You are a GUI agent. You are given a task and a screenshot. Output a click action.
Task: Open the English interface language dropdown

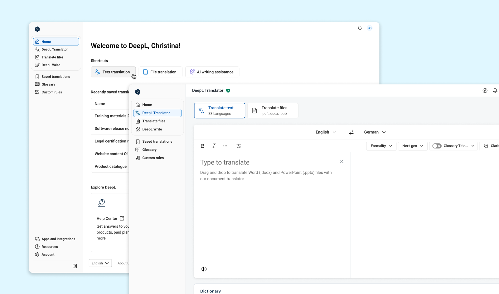[100, 263]
